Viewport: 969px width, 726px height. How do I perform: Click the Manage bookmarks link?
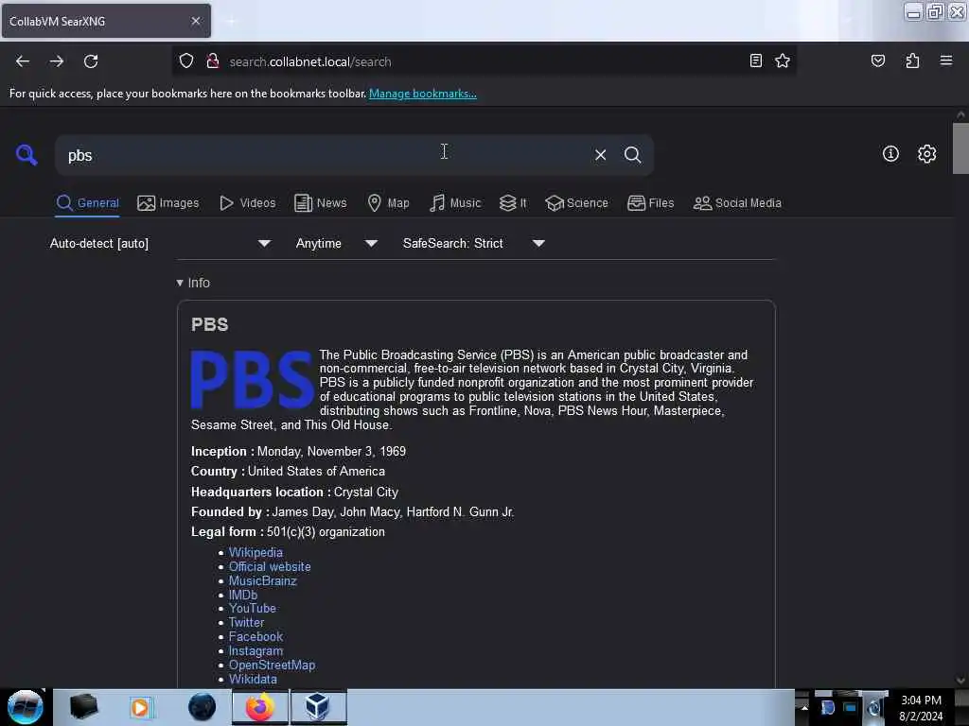click(x=423, y=94)
